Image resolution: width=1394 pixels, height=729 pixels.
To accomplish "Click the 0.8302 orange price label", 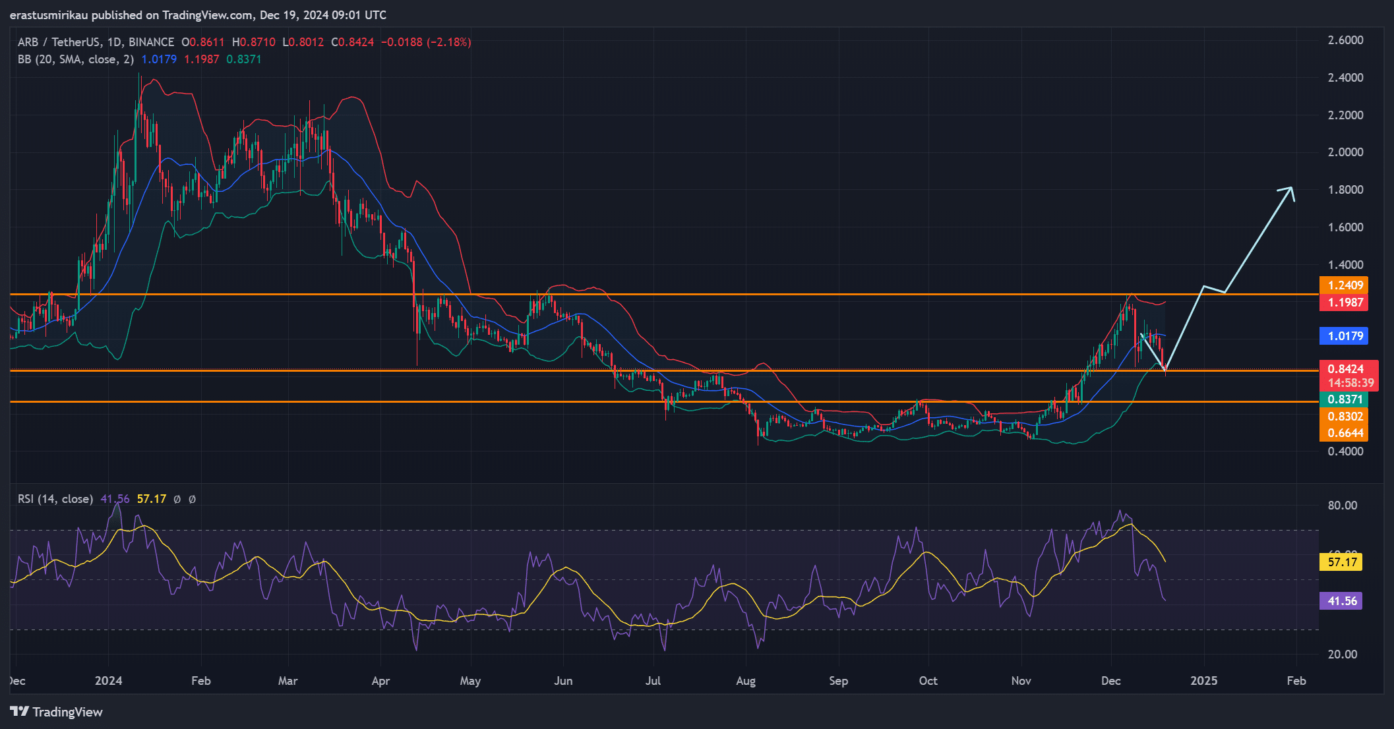I will [1344, 417].
